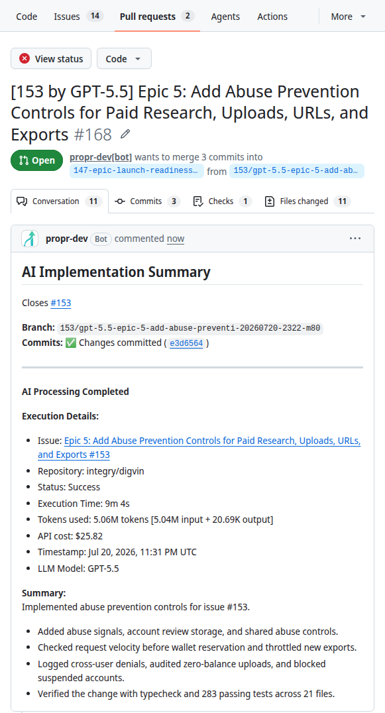Open commit e3d6564 link
This screenshot has height=713, width=385.
pos(186,343)
